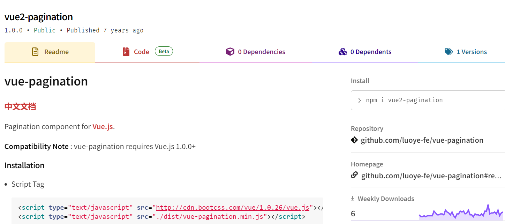The height and width of the screenshot is (224, 505).
Task: Click the package box icon beside 0 Dependencies
Action: pos(231,51)
